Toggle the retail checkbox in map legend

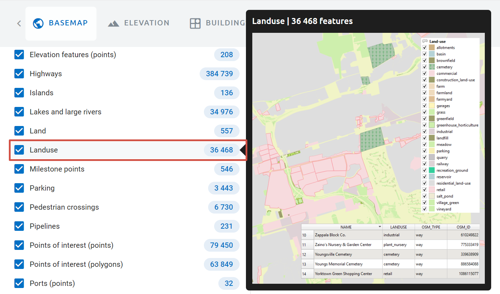click(x=425, y=190)
